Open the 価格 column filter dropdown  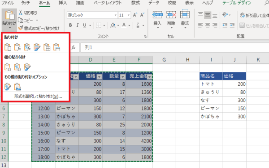pyautogui.click(x=100, y=77)
